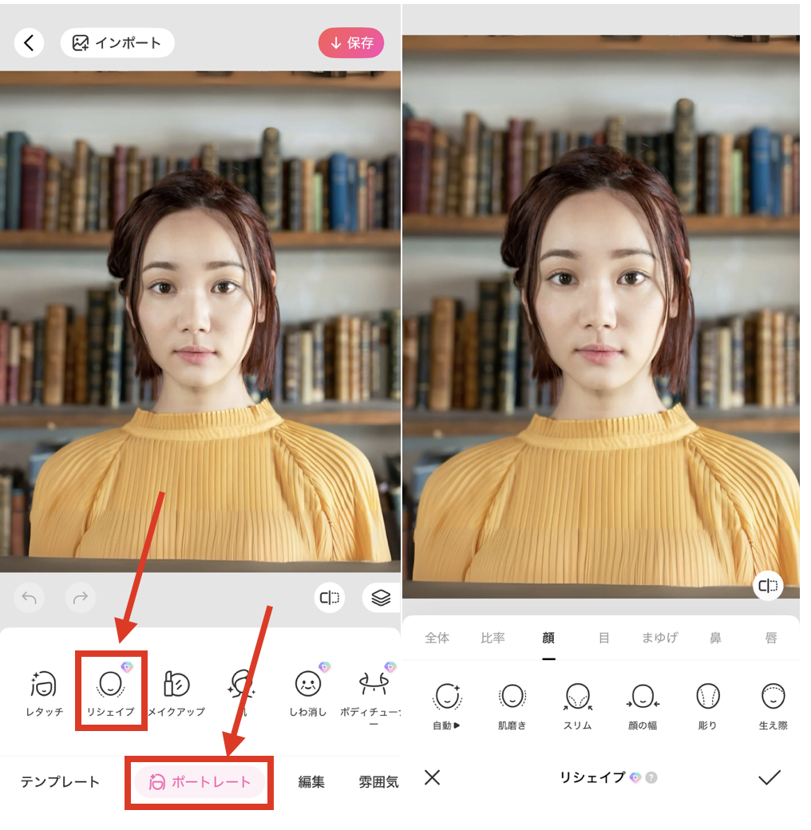Open the layers panel icon
The width and height of the screenshot is (811, 830).
click(381, 597)
